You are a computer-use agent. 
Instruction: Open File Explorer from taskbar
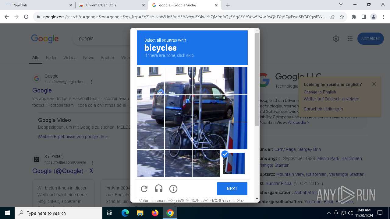coord(140,213)
